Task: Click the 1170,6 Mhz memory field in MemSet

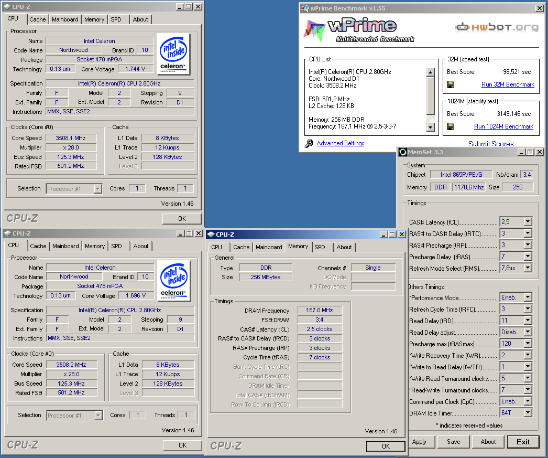Action: point(469,187)
